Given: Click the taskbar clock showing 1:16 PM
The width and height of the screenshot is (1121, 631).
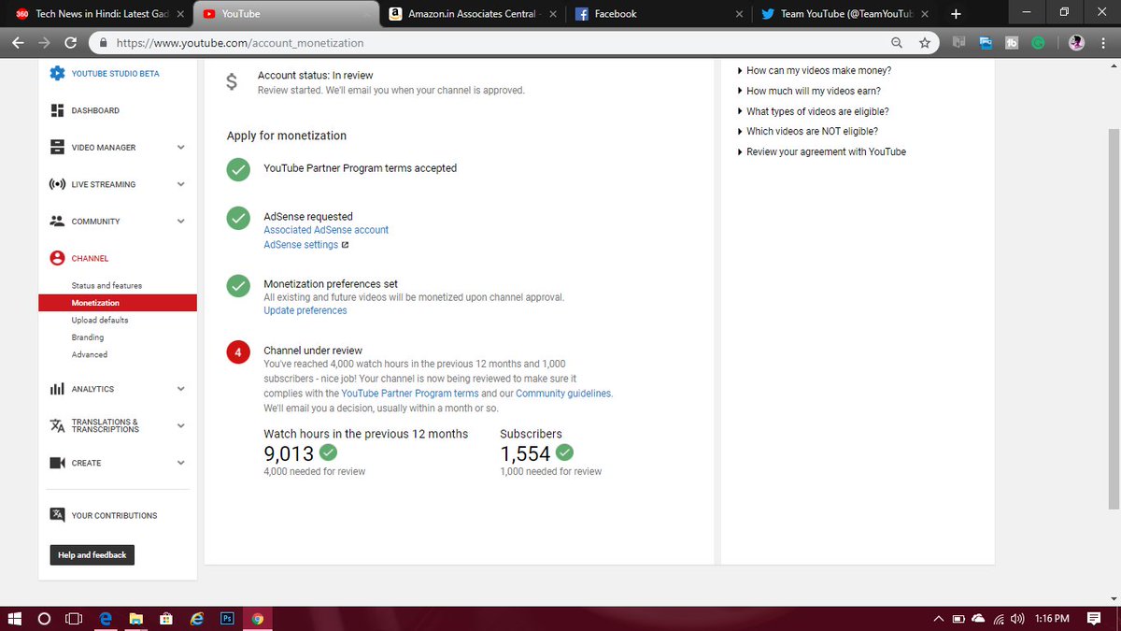Looking at the screenshot, I should (x=1052, y=618).
